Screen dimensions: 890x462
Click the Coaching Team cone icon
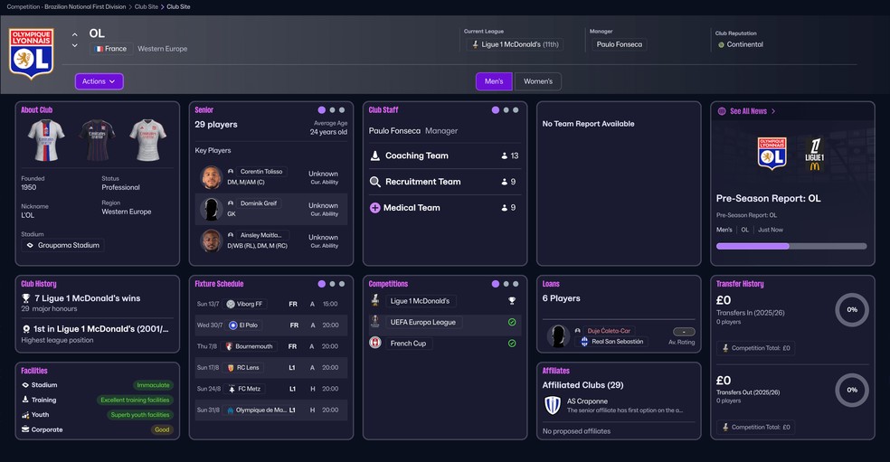(374, 156)
